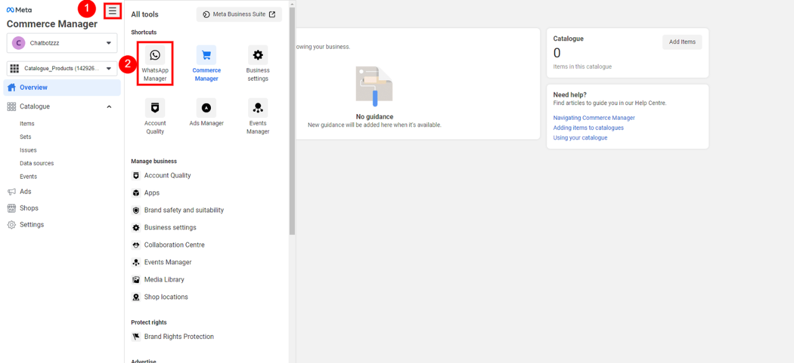Click Account Quality icon under Manage business

point(136,176)
